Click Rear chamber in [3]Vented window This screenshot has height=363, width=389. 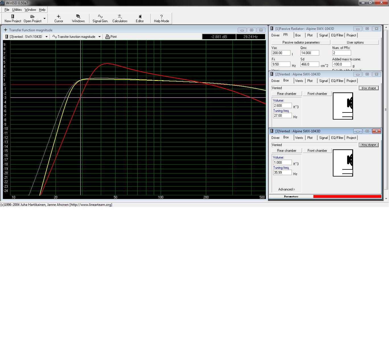pos(287,151)
